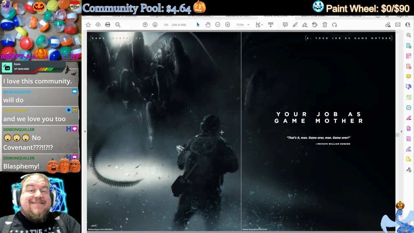Click the stamp tool icon
Image resolution: width=414 pixels, height=233 pixels.
coord(315,25)
